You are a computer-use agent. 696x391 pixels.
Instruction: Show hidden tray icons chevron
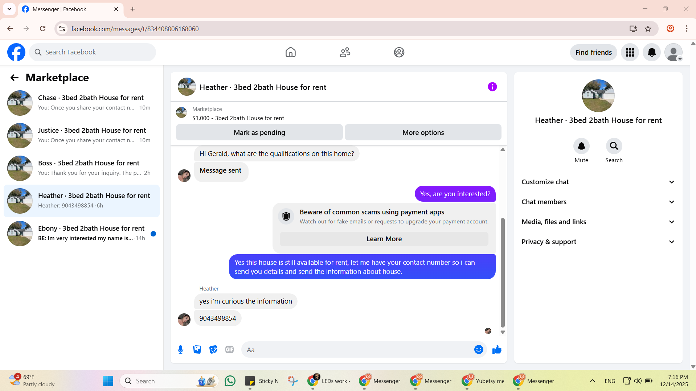tap(592, 381)
